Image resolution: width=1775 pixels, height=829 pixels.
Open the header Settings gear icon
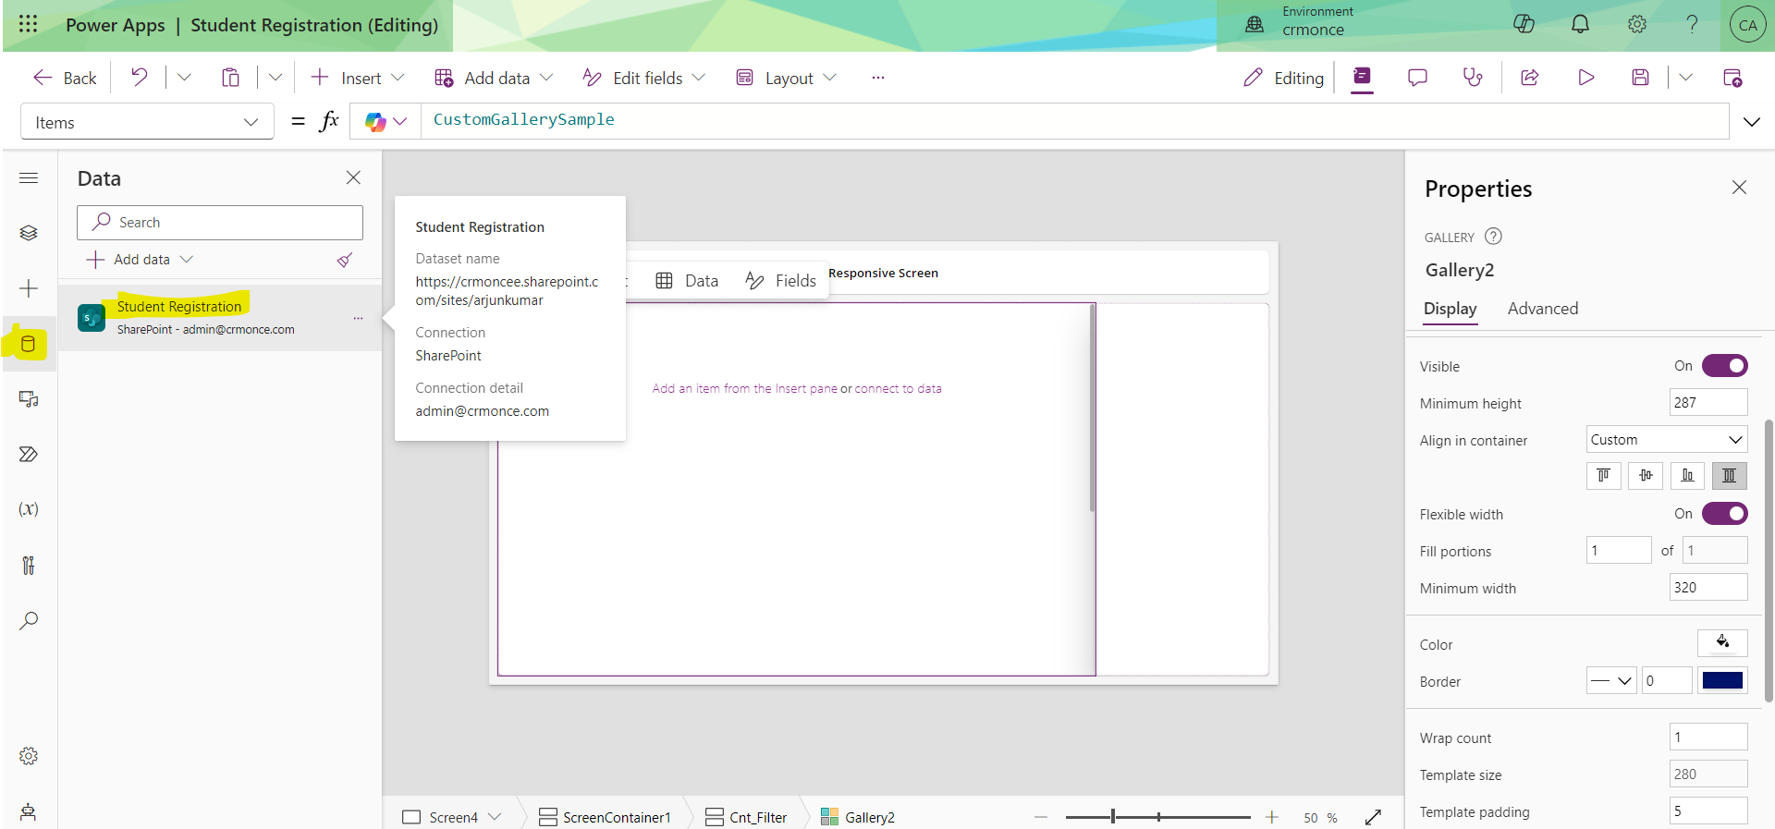1637,24
